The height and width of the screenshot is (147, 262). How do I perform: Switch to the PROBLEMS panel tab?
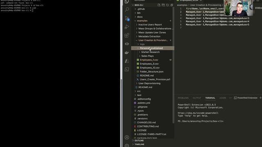(x=183, y=98)
